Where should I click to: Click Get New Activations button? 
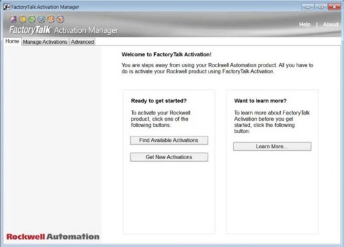169,157
